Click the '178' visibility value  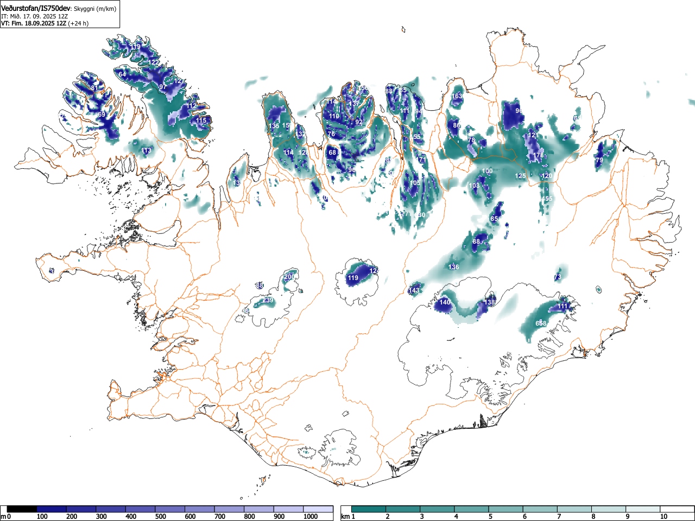538,155
